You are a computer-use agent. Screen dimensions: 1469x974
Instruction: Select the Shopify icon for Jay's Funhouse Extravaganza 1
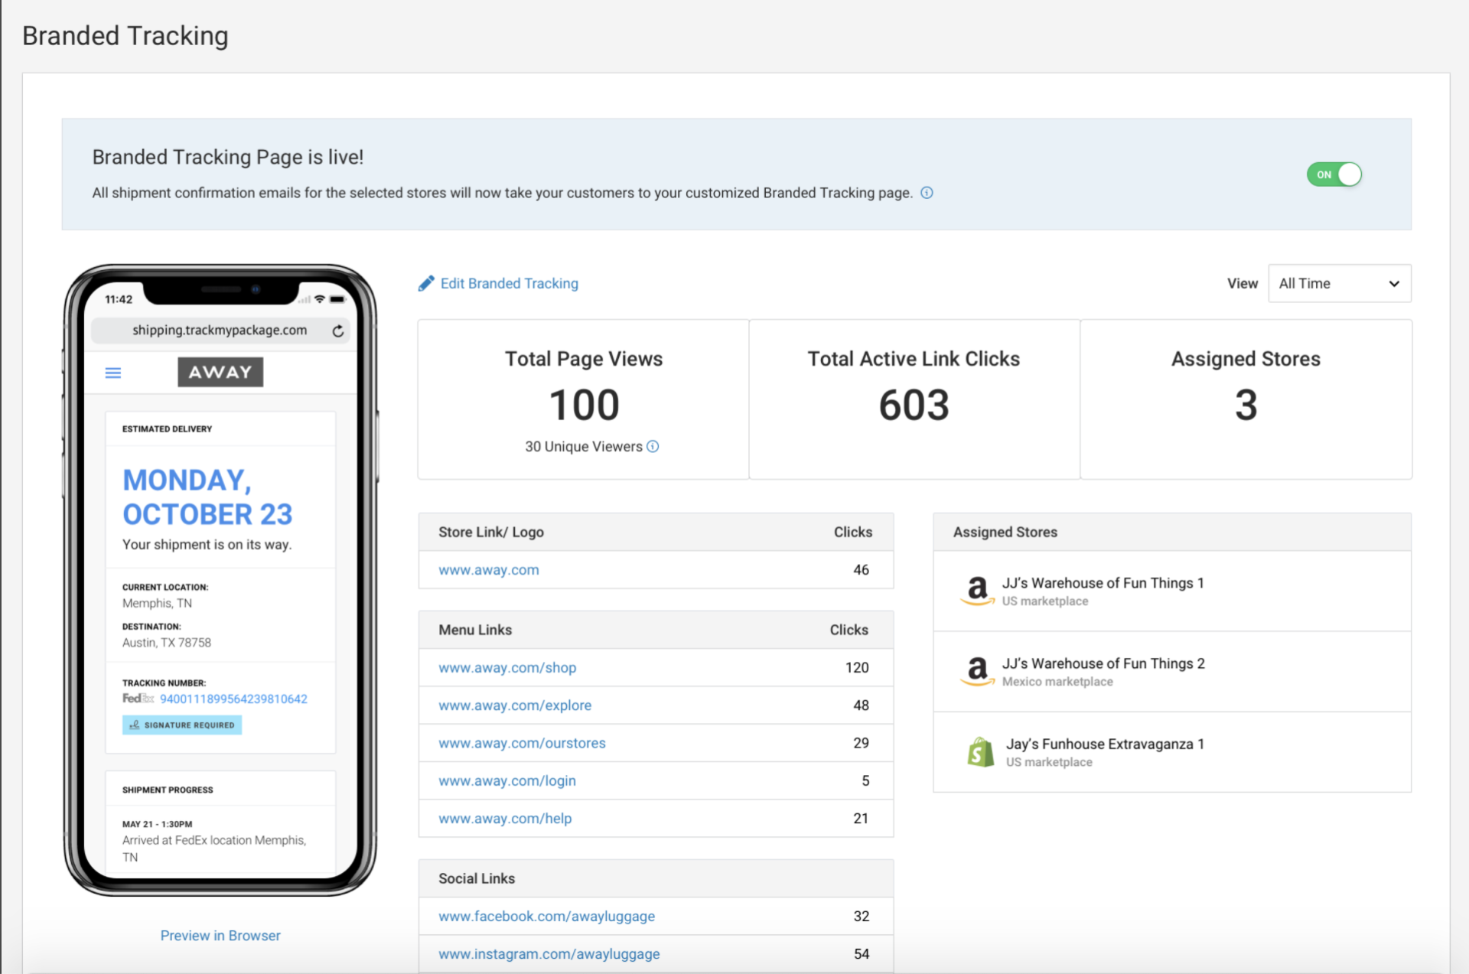981,752
